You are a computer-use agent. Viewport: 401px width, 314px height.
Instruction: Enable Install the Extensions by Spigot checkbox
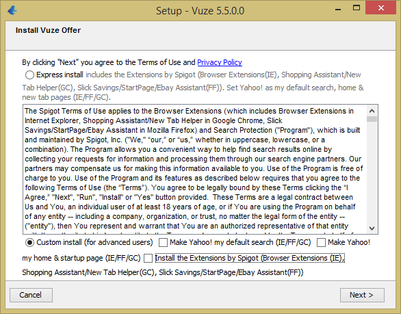pyautogui.click(x=148, y=259)
